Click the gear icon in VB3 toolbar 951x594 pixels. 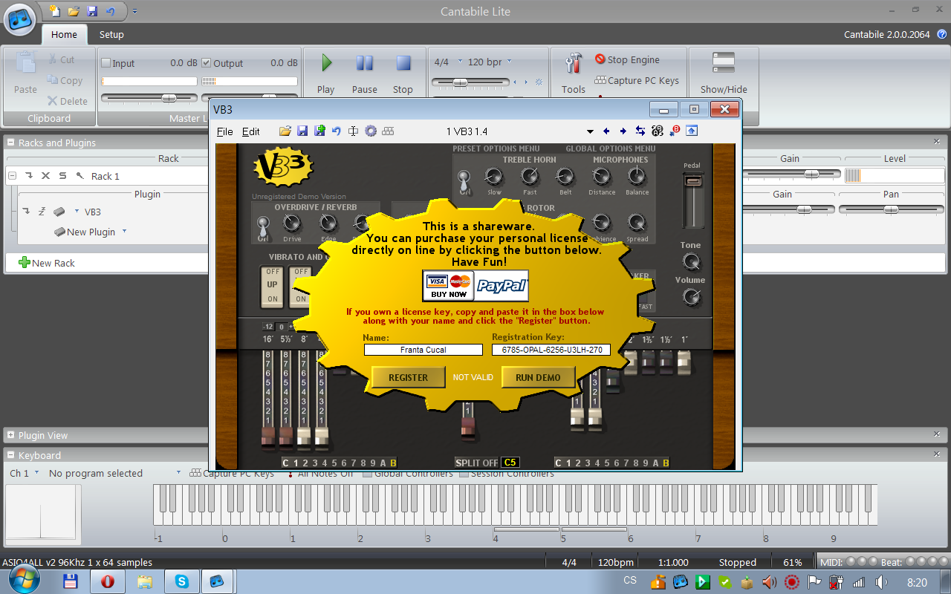[x=370, y=131]
